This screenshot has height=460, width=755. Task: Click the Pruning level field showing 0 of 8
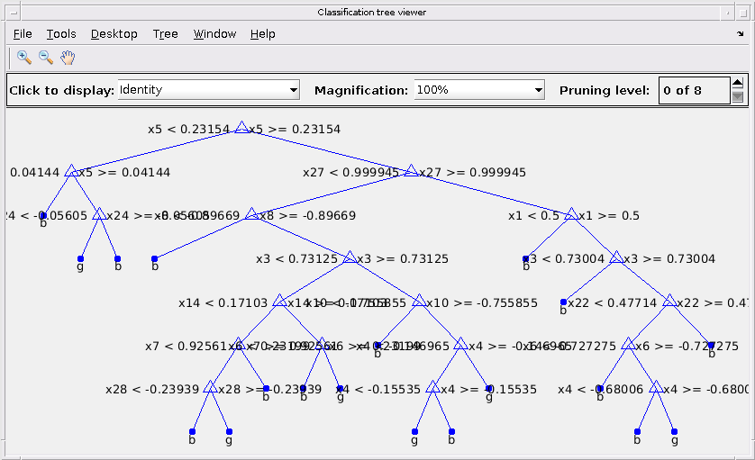[695, 90]
